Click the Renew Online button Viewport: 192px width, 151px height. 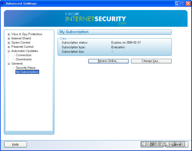(108, 61)
